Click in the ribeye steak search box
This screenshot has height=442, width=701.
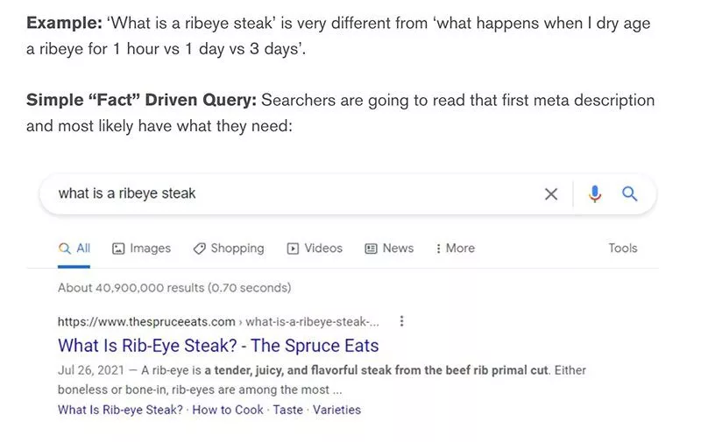289,194
